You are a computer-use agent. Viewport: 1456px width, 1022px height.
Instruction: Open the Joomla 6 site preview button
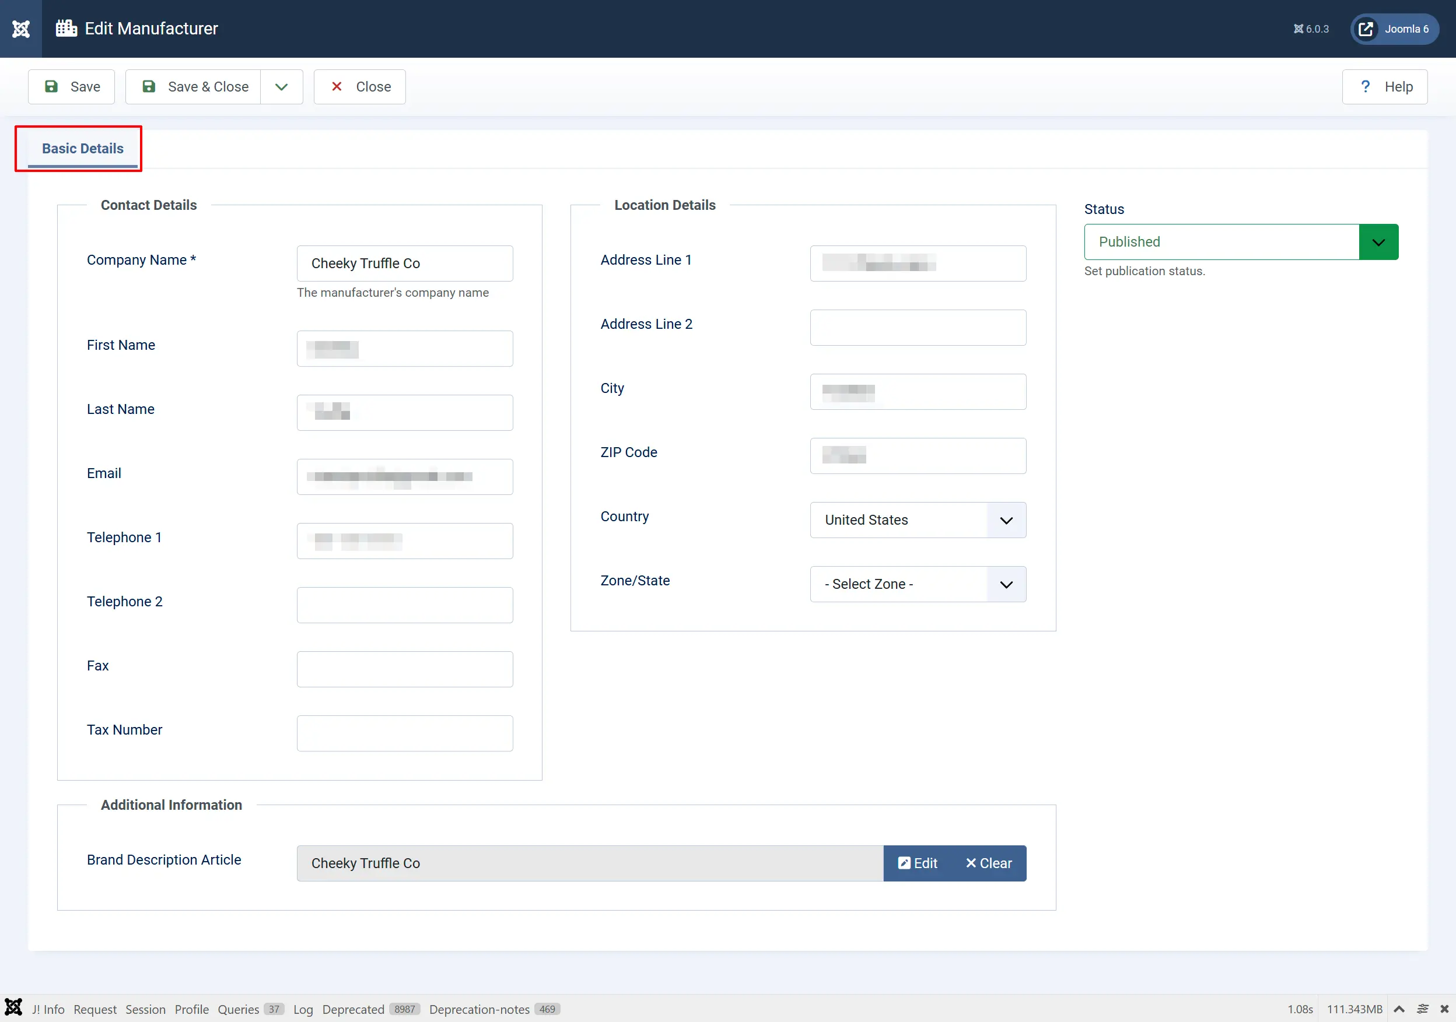click(1394, 29)
